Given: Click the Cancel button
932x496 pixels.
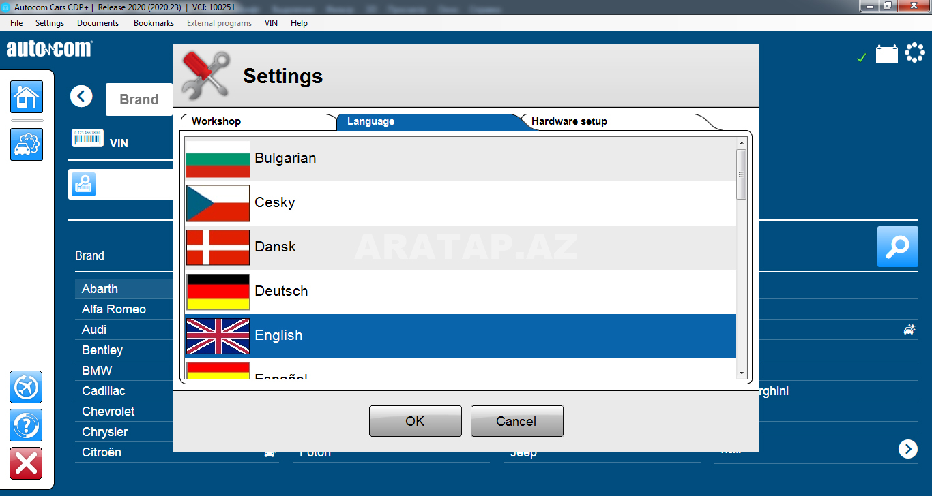Looking at the screenshot, I should [516, 421].
